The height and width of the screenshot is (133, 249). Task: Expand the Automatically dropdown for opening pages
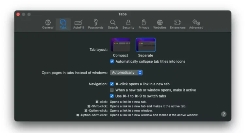(126, 73)
